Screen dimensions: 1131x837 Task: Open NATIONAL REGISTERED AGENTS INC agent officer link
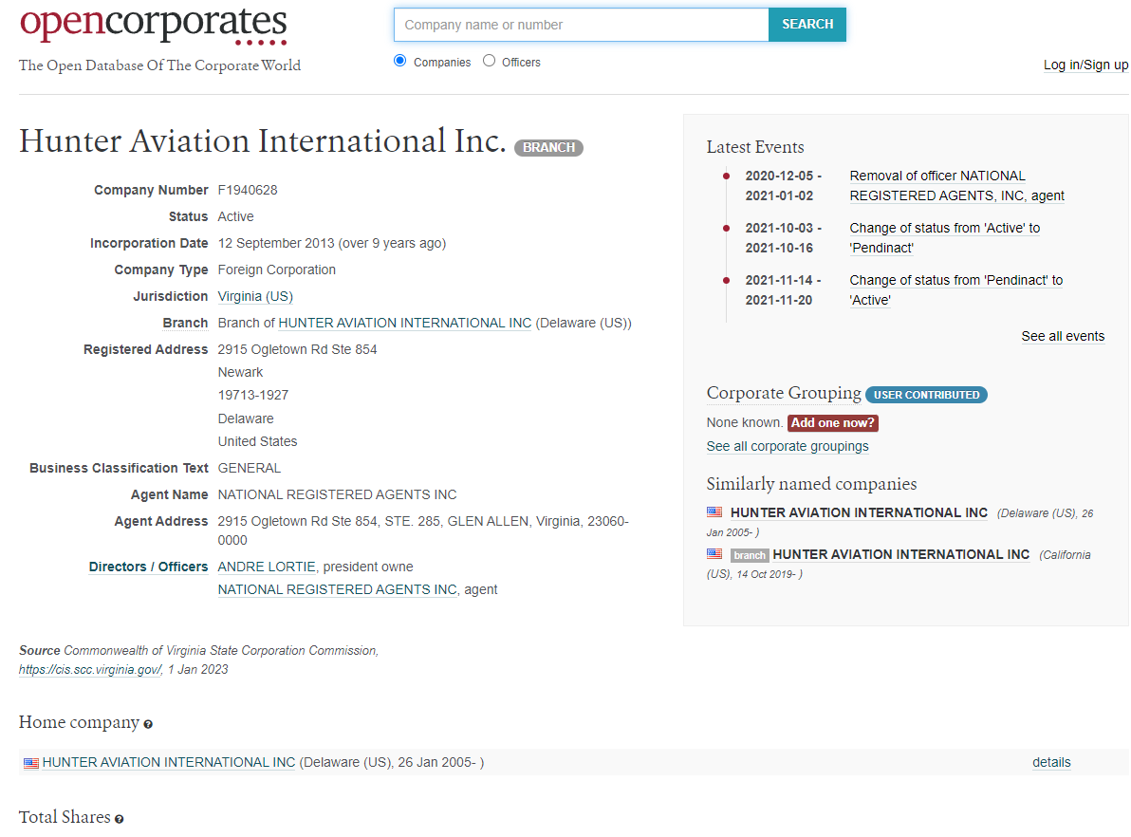point(338,590)
